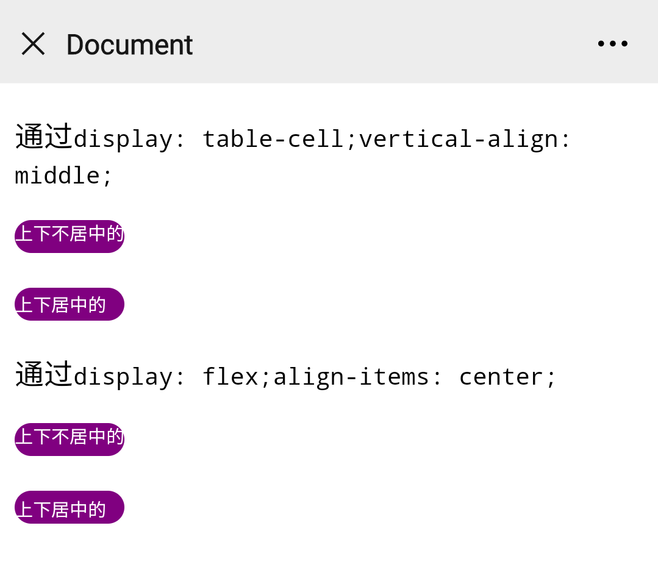This screenshot has height=570, width=658.
Task: Click 上下居中的 pill under flex heading
Action: coord(70,507)
